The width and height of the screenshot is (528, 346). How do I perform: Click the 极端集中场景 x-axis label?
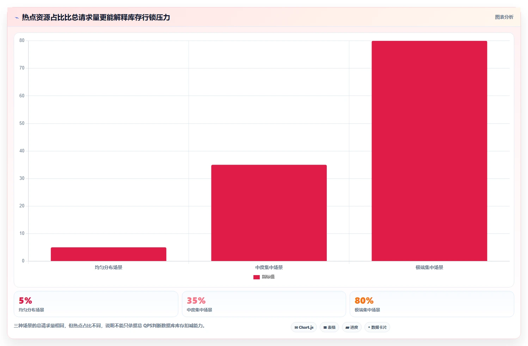[429, 267]
